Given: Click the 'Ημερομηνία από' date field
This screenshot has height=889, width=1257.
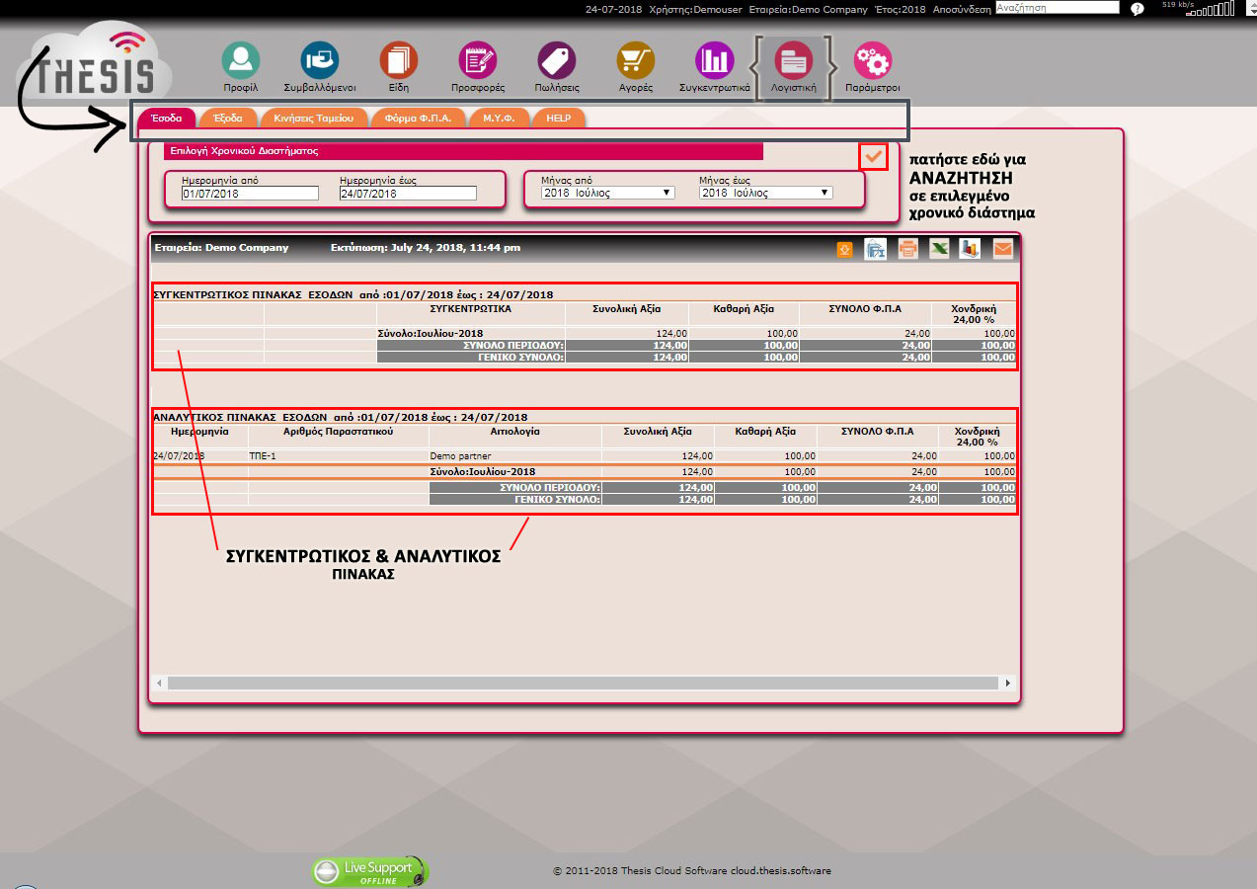Looking at the screenshot, I should 250,195.
